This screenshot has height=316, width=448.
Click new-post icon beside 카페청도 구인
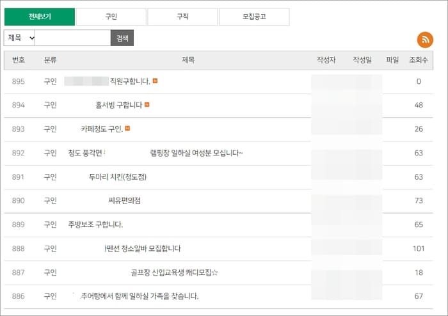[127, 129]
